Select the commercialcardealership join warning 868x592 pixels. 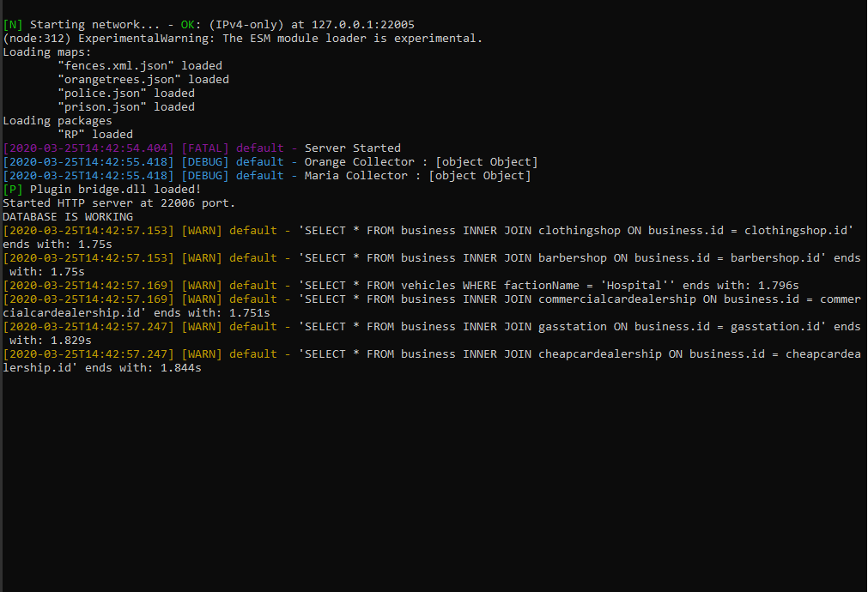click(429, 299)
